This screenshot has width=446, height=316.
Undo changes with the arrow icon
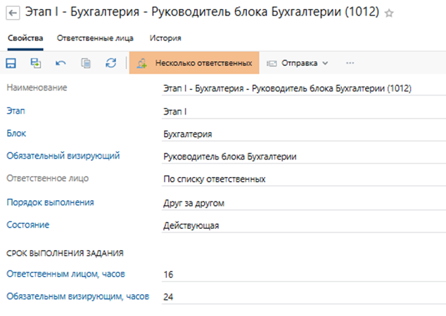click(60, 63)
